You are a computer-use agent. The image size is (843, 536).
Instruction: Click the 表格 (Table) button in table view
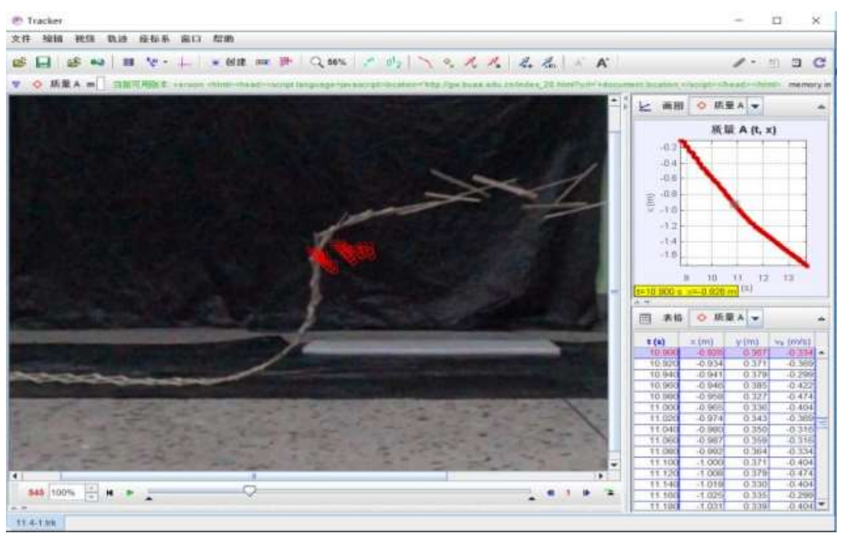coord(673,318)
